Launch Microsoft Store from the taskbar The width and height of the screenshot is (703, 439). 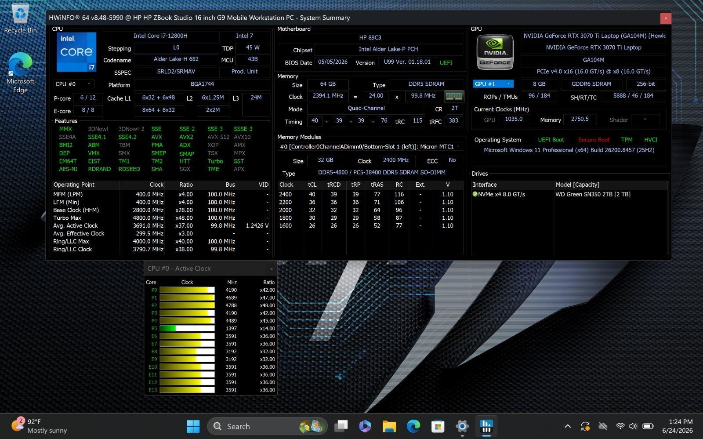[438, 426]
